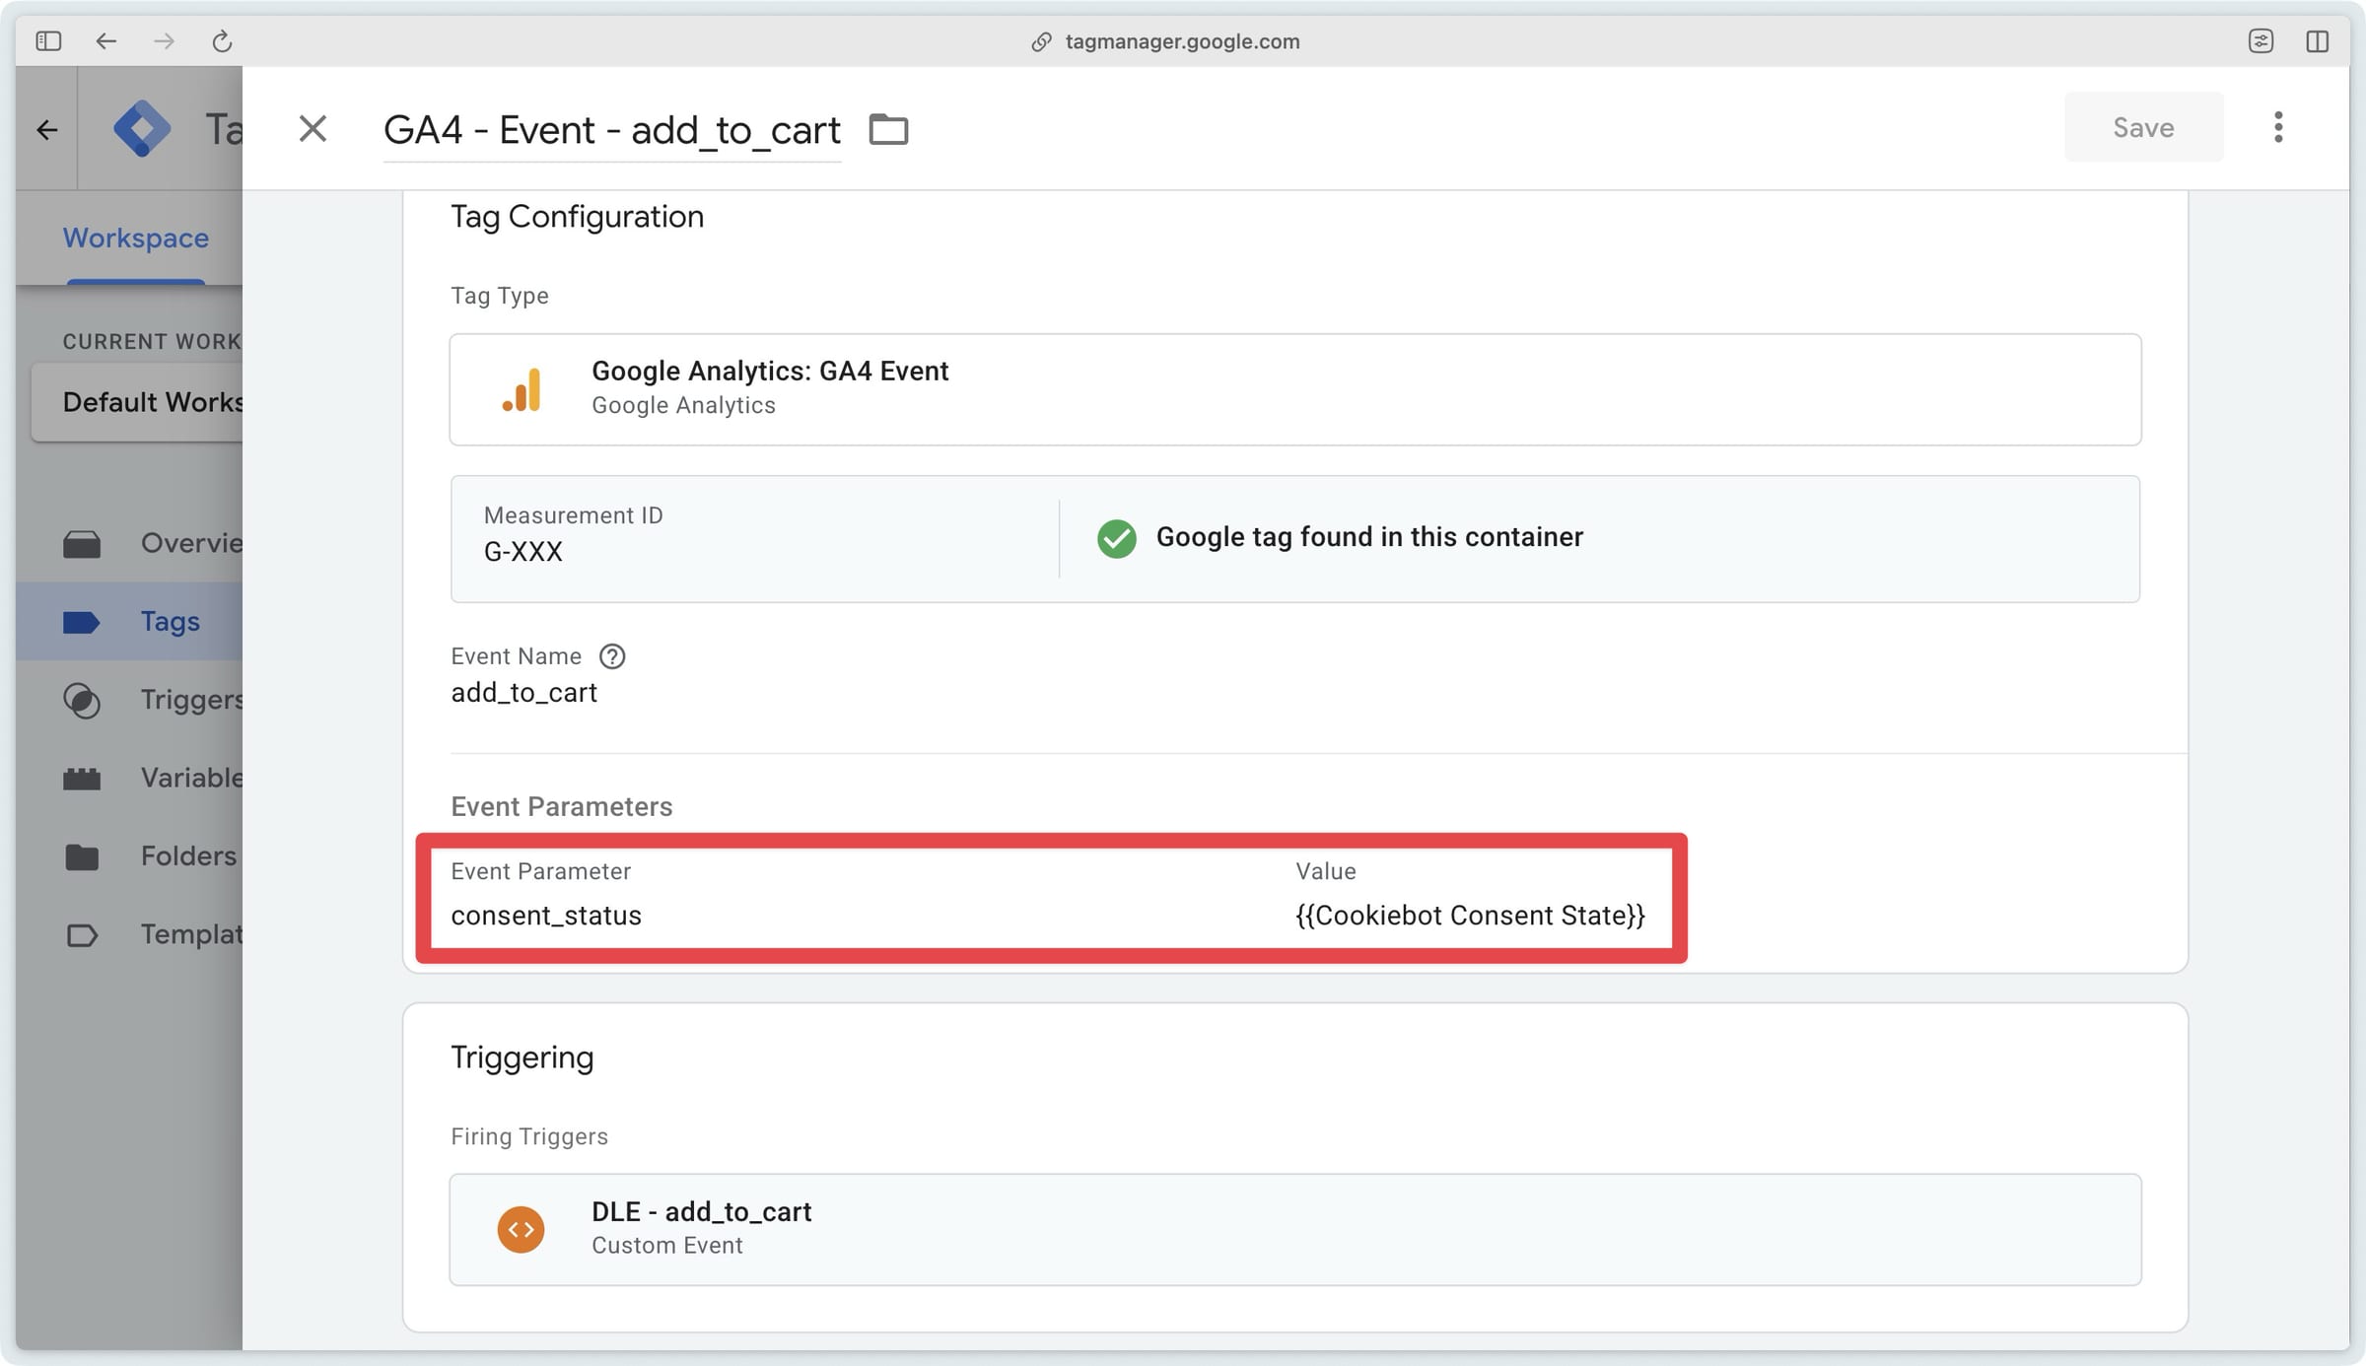Open the three-dot more actions menu

tap(2277, 127)
